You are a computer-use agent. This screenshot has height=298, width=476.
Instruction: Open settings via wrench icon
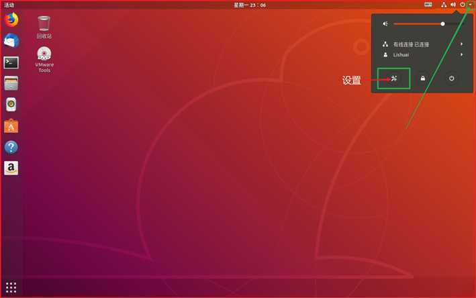tap(393, 79)
